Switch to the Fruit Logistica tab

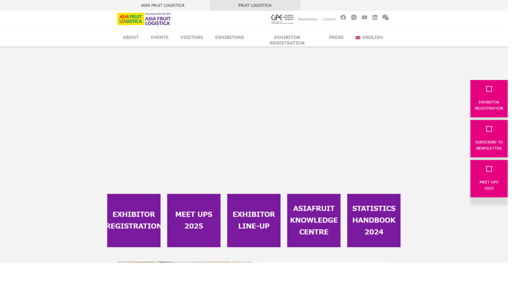(254, 5)
